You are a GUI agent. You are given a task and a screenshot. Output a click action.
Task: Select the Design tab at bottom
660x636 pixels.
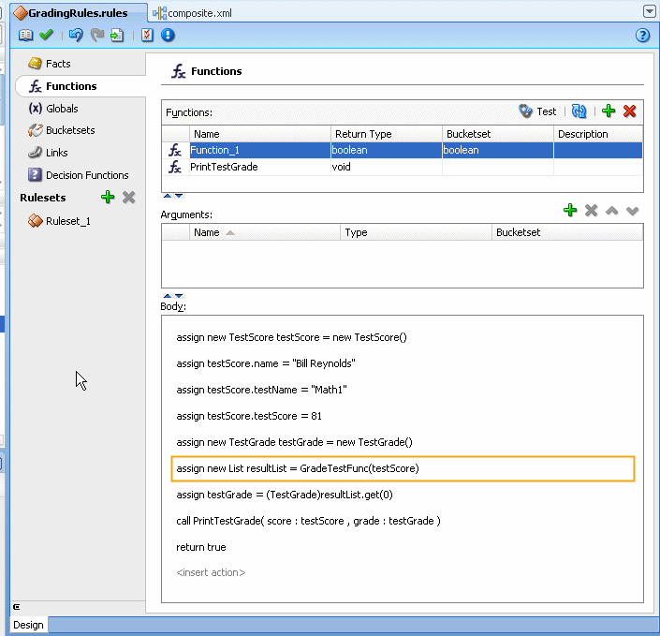click(28, 625)
